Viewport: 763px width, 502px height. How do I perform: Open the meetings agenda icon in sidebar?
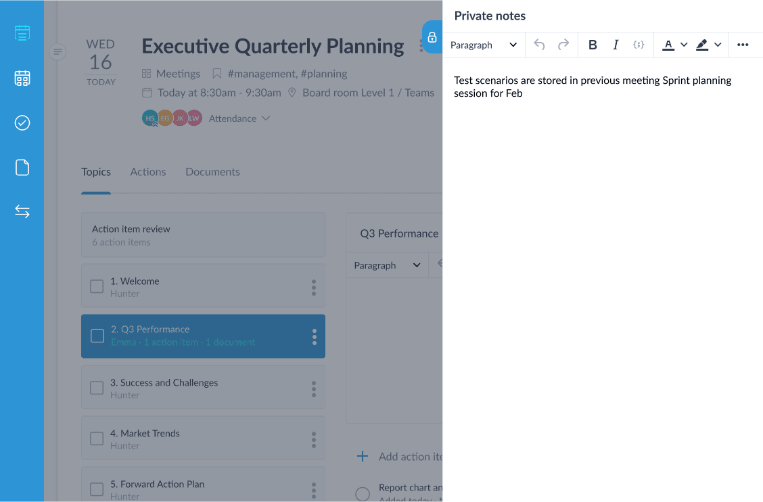point(22,33)
